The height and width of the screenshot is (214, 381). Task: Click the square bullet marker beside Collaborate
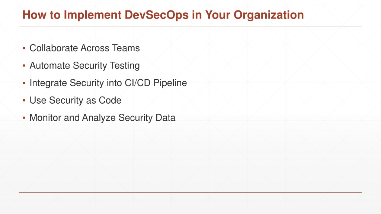pos(24,48)
